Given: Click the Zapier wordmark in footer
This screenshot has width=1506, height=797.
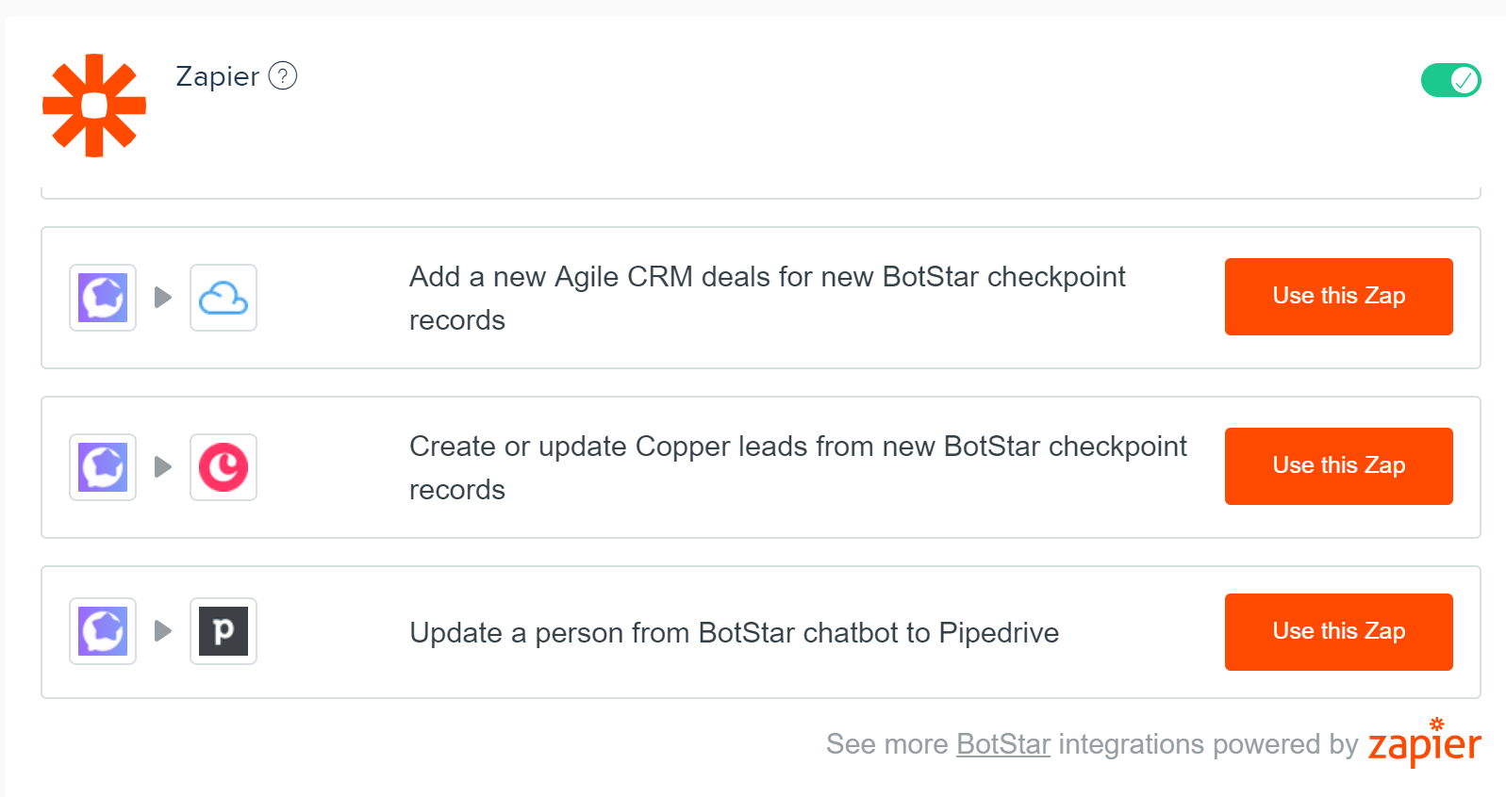Looking at the screenshot, I should point(1424,742).
